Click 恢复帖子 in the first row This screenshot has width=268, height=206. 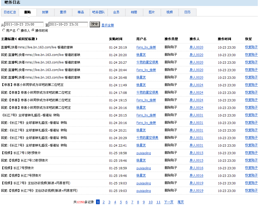[x=251, y=47]
